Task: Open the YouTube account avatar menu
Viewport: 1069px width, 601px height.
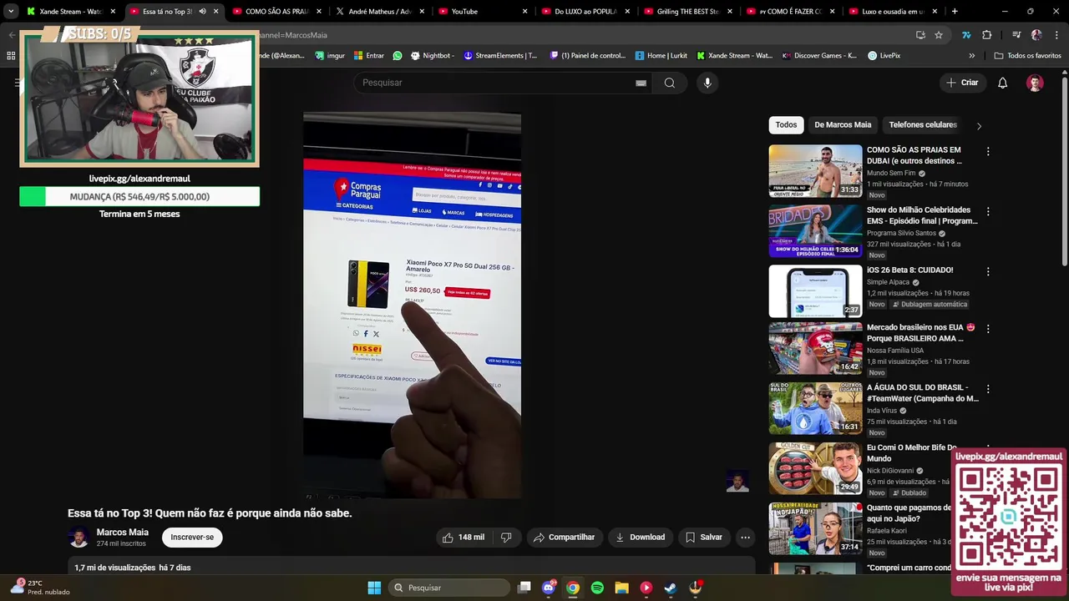Action: [1035, 83]
